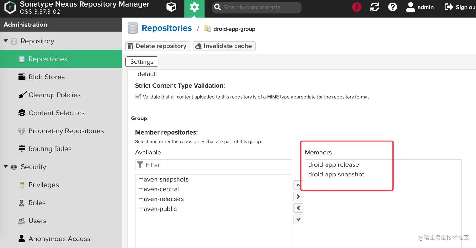The width and height of the screenshot is (476, 248).
Task: Click the Anonymous Access person icon
Action: (22, 239)
